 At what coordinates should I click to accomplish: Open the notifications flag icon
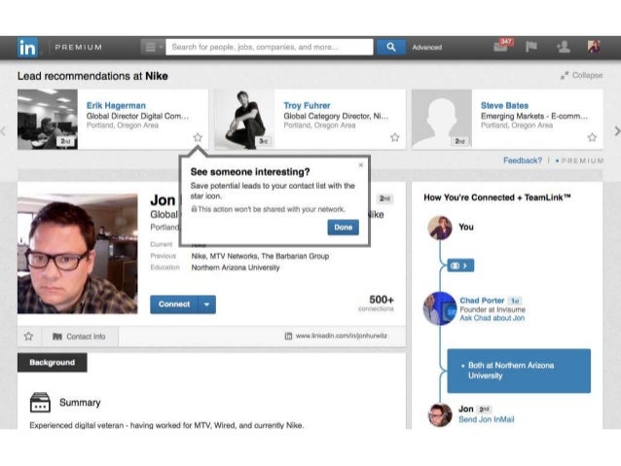(531, 47)
